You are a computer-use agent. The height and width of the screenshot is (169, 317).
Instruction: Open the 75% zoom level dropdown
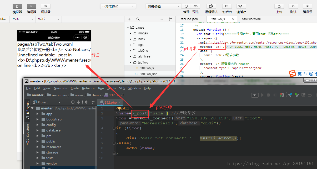coord(23,19)
